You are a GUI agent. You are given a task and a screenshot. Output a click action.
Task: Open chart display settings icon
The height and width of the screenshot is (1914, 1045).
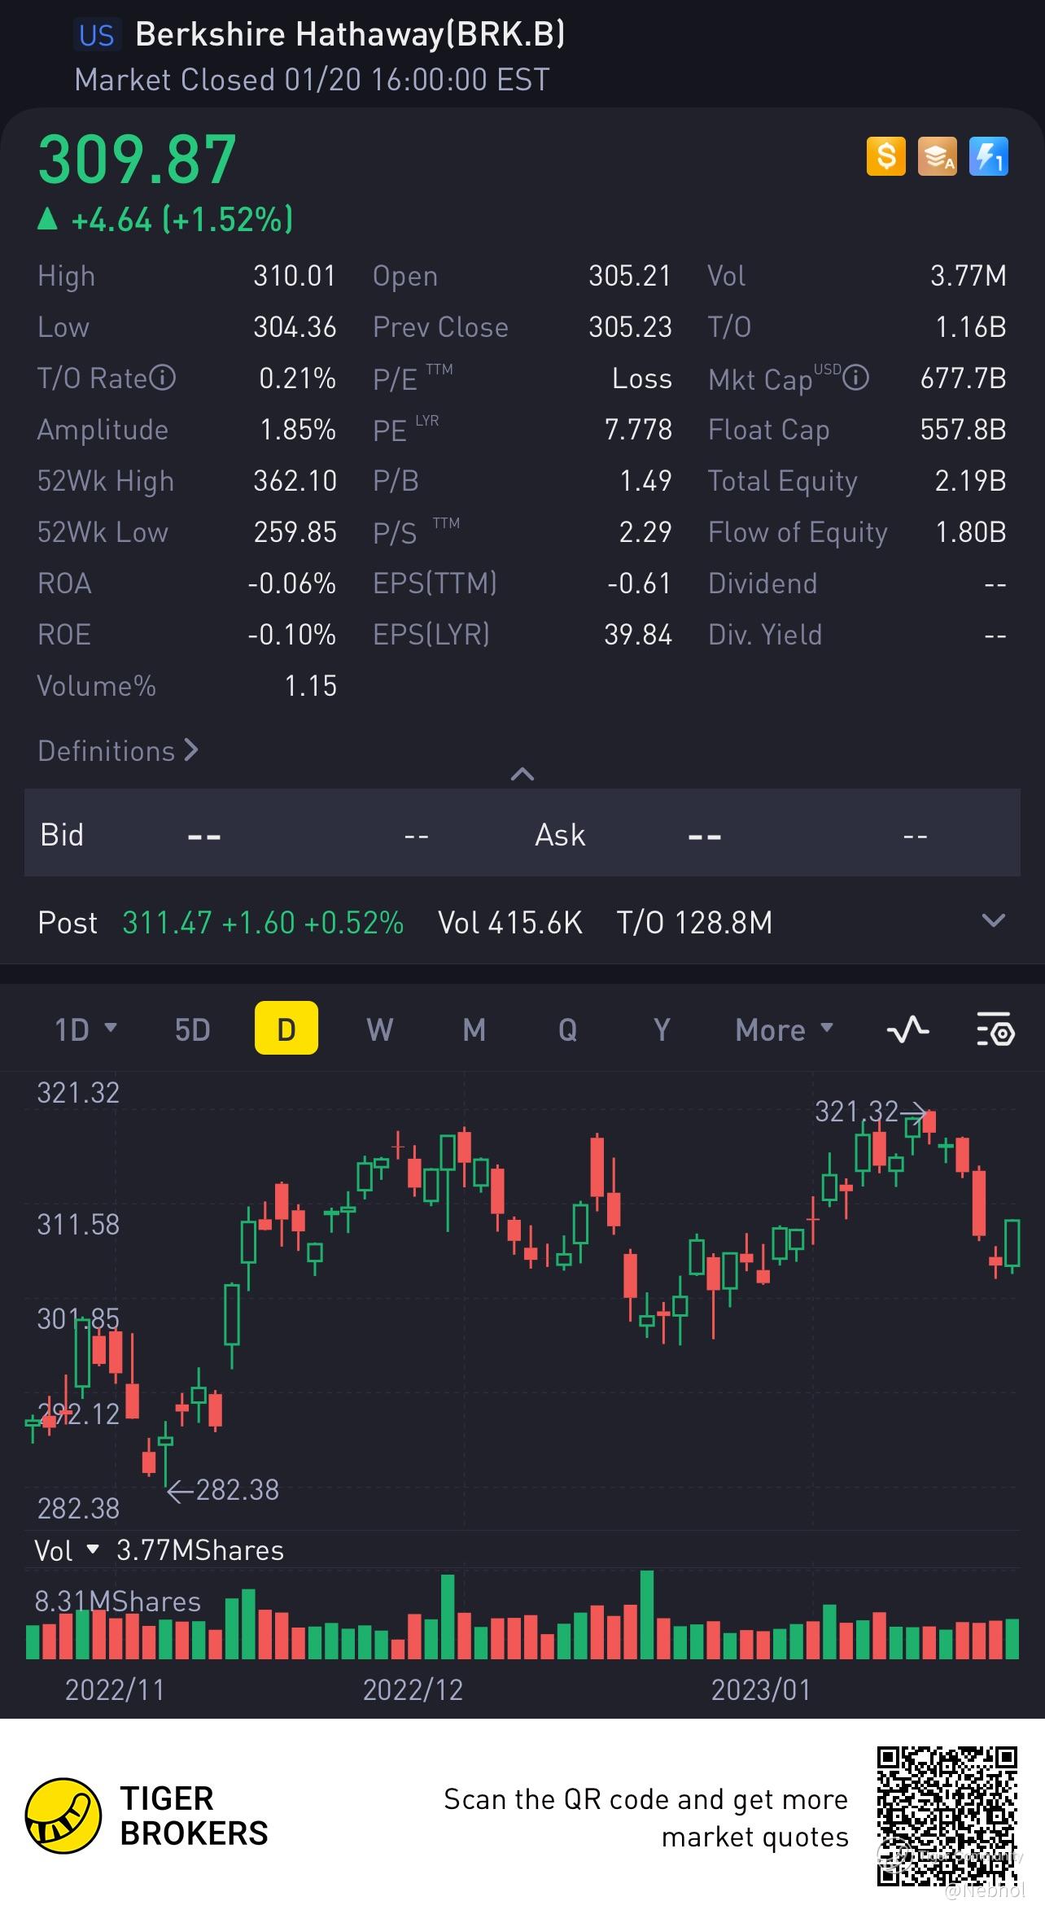coord(995,1029)
